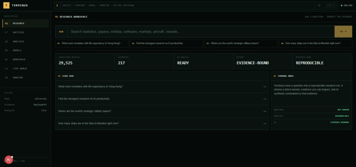Viewport: 356px width, 167px height.
Task: Click the MD icon beside Models
Action: [6, 50]
